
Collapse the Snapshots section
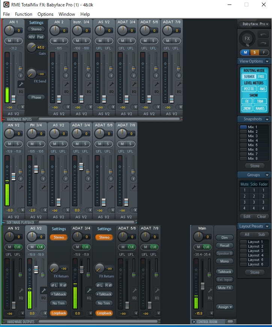tap(267, 119)
